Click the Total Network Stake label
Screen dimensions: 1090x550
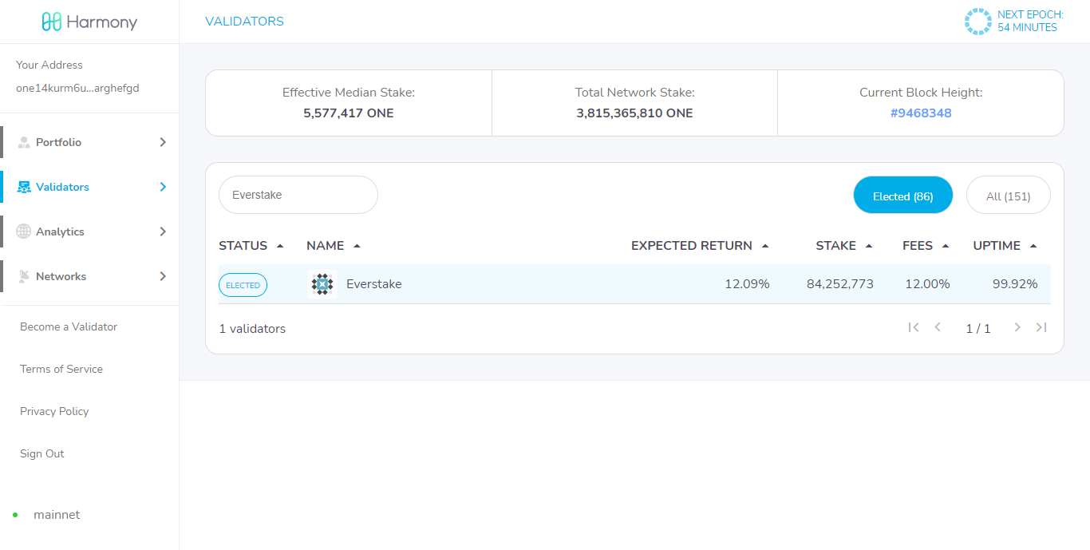[x=635, y=93]
